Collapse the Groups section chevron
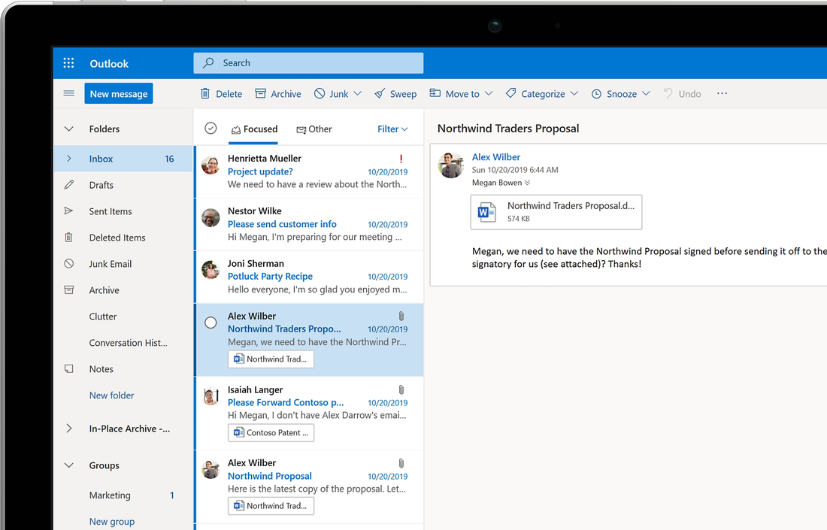Image resolution: width=827 pixels, height=530 pixels. pos(68,465)
